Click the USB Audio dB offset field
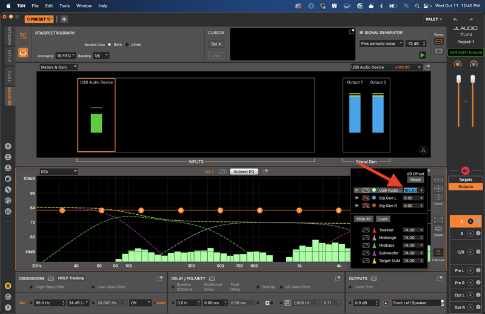The image size is (485, 314). coord(410,190)
